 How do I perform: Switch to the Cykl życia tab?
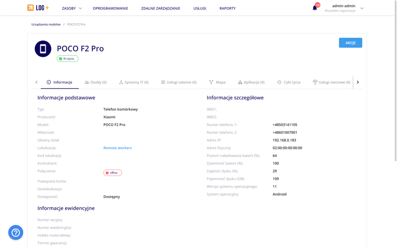[x=288, y=82]
